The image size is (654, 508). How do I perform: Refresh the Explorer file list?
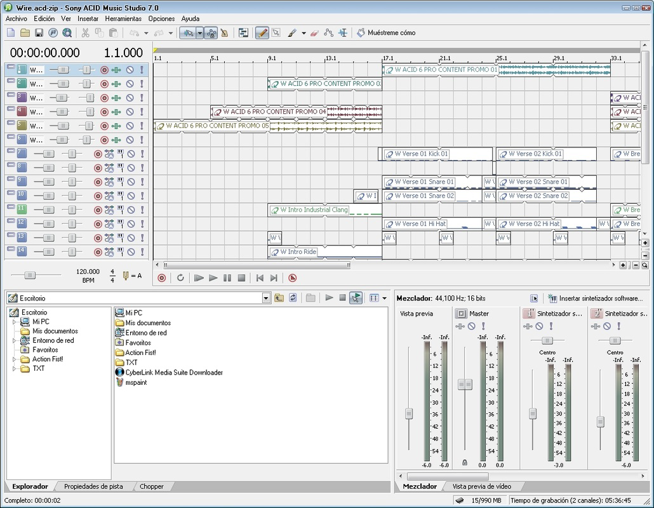tap(293, 298)
